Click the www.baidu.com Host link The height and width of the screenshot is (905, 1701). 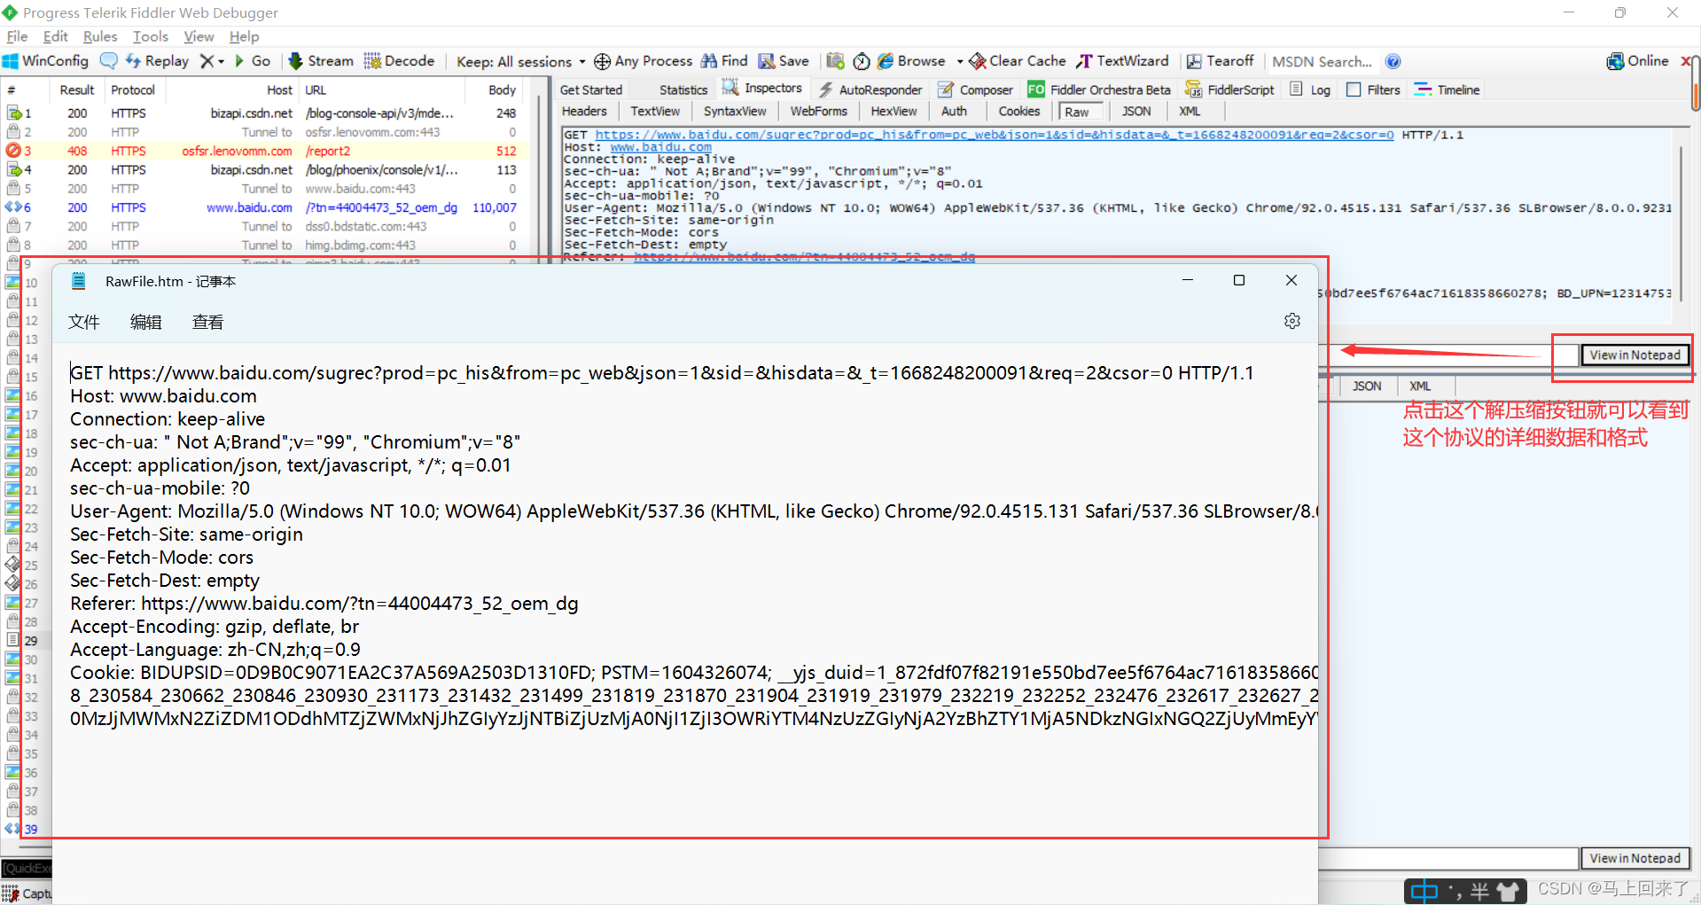660,147
